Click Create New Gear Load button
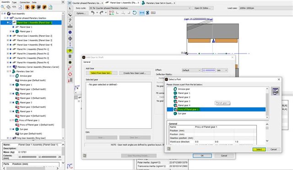Screen dimensions: 293x170 point(135,73)
